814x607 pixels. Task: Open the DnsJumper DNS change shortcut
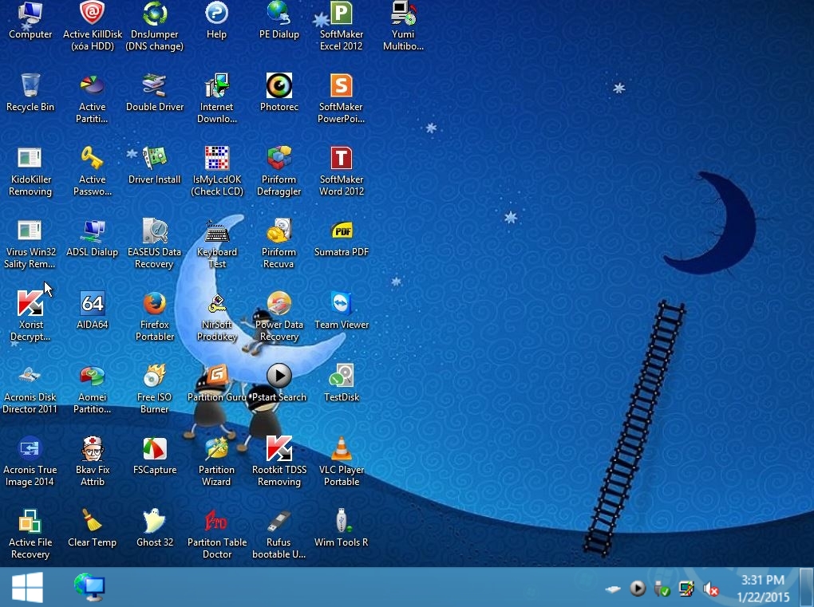coord(154,14)
